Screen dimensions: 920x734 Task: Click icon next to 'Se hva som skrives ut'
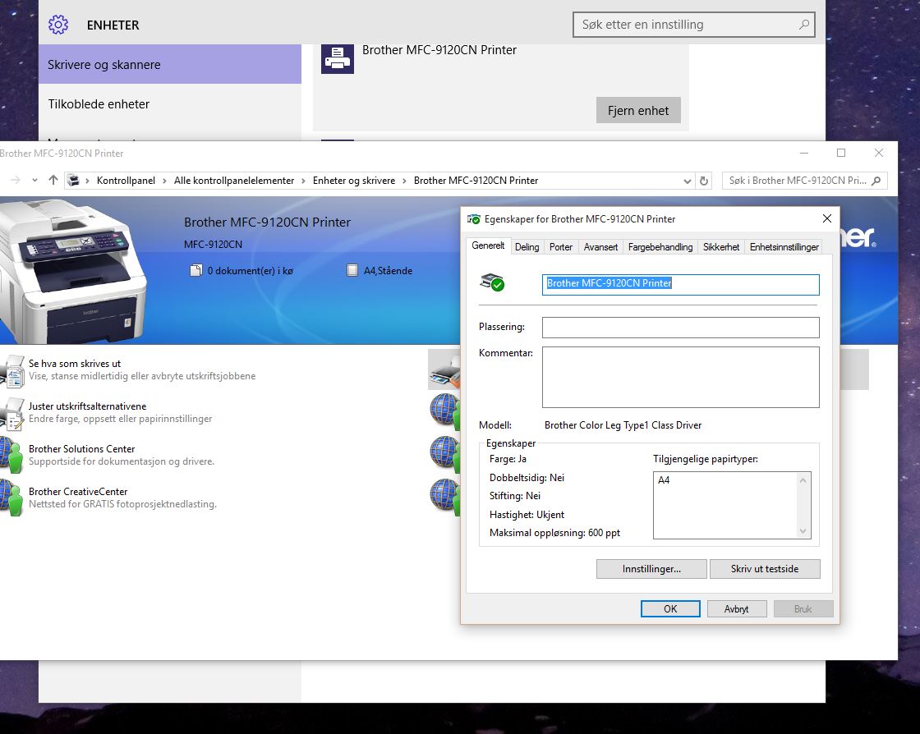[x=12, y=371]
